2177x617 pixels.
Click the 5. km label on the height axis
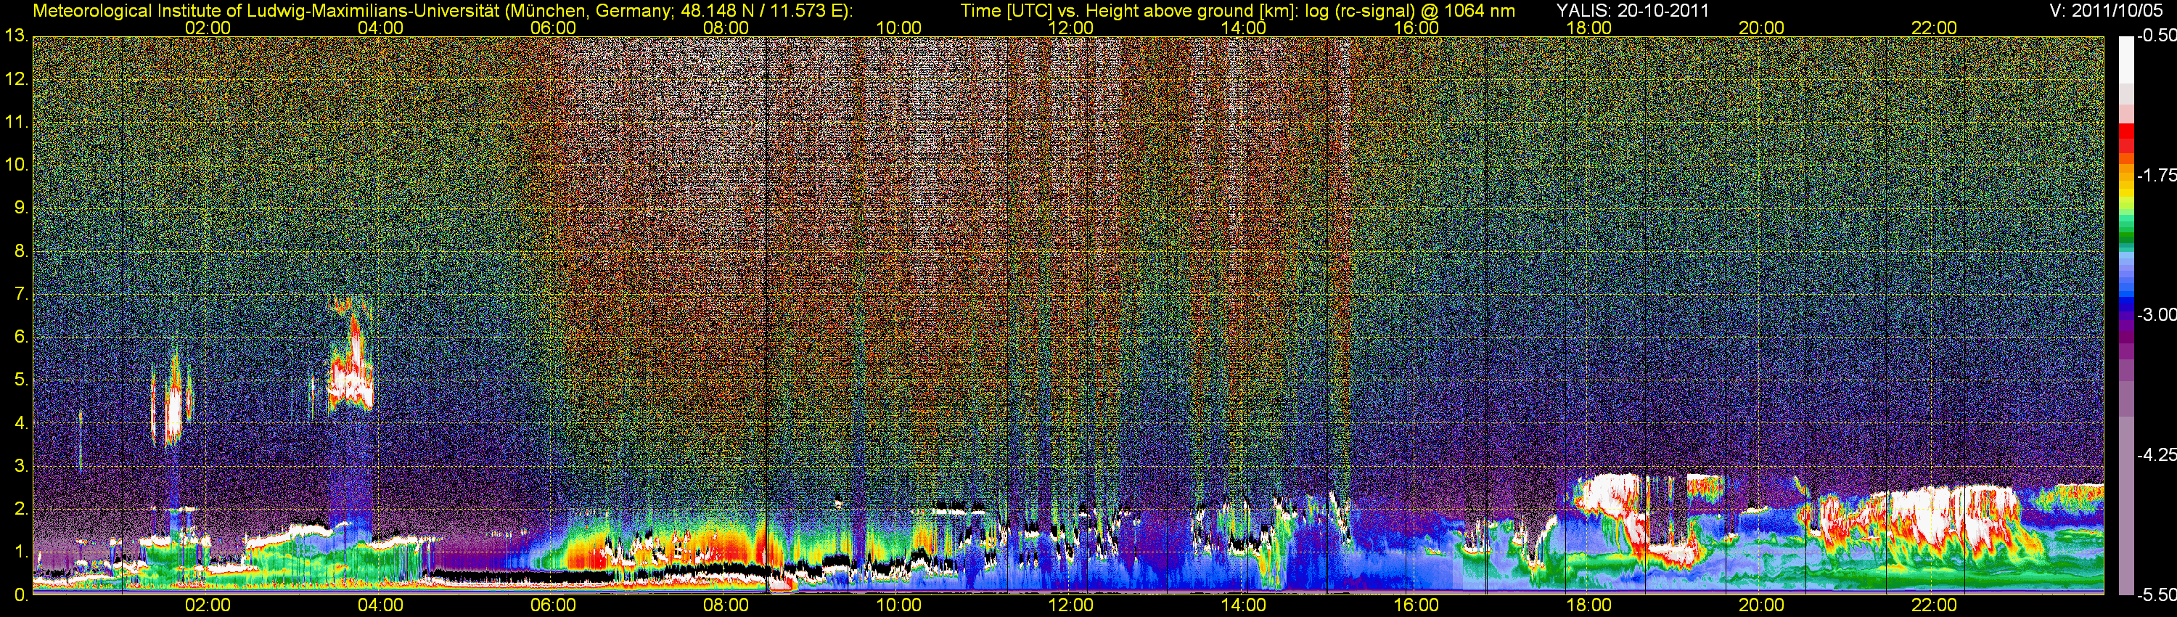coord(22,380)
